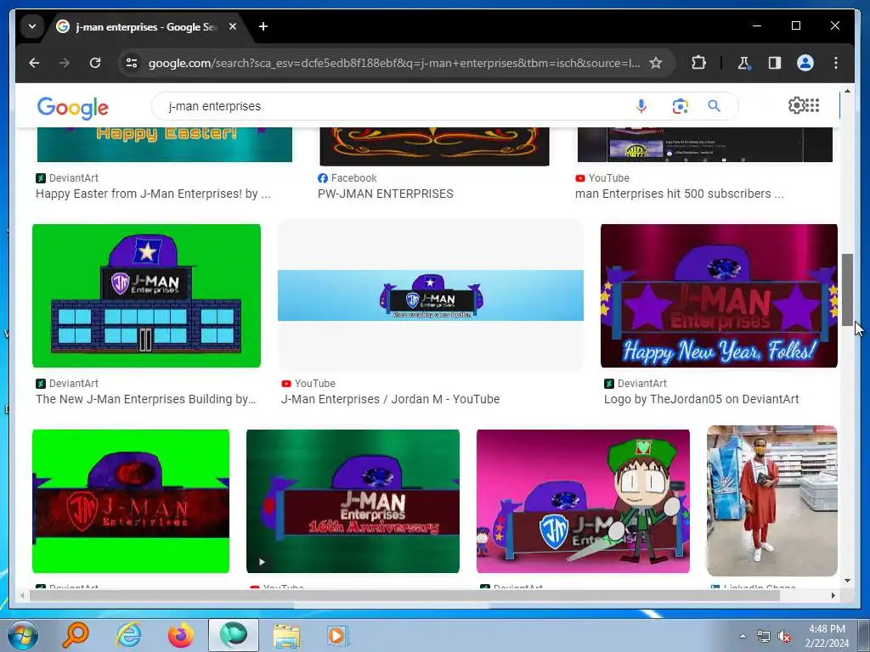
Task: Launch Firefox from the taskbar
Action: click(x=180, y=635)
